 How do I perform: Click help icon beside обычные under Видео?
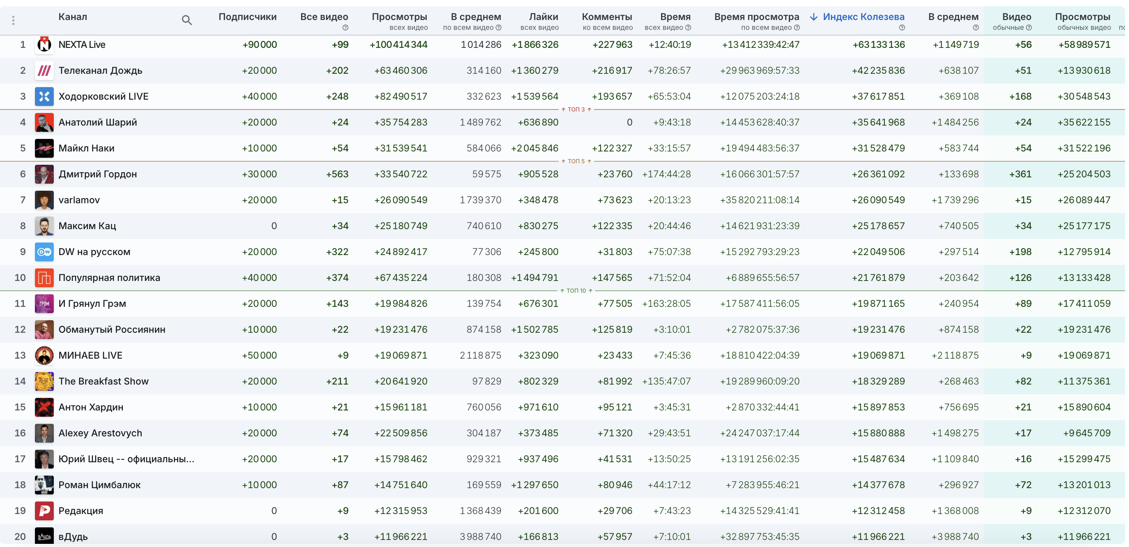[1029, 27]
